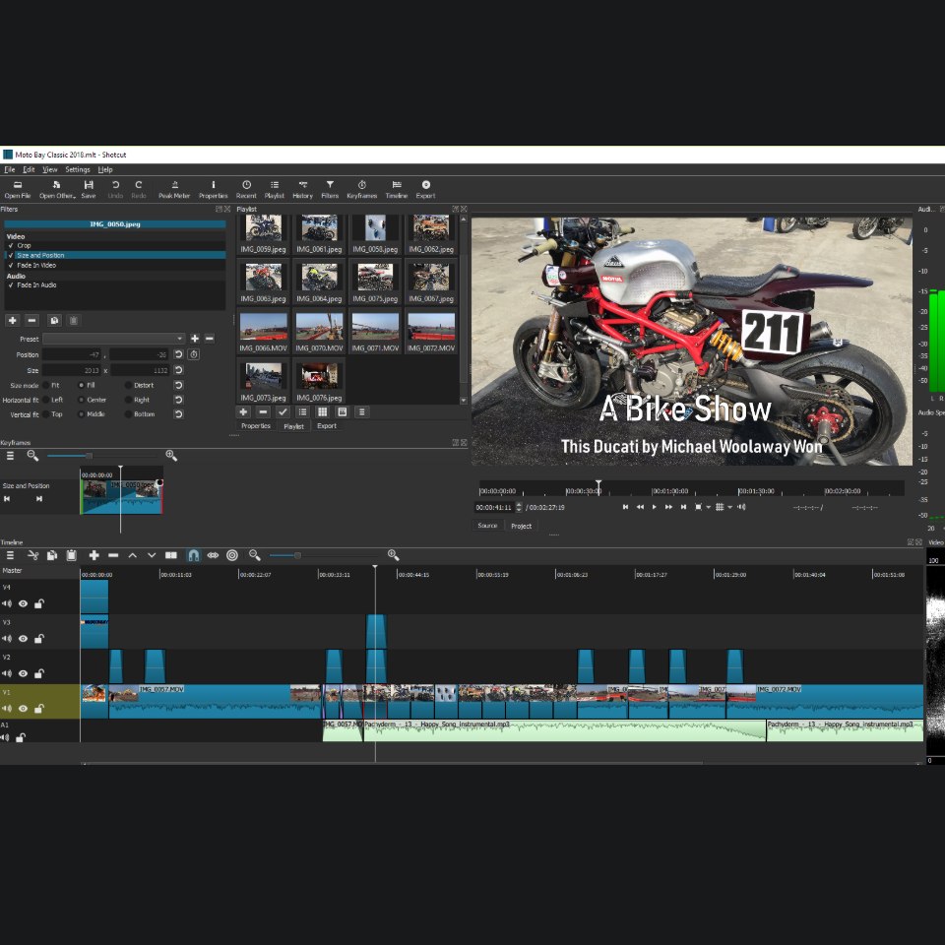
Task: Play the video in the preview player
Action: click(655, 507)
